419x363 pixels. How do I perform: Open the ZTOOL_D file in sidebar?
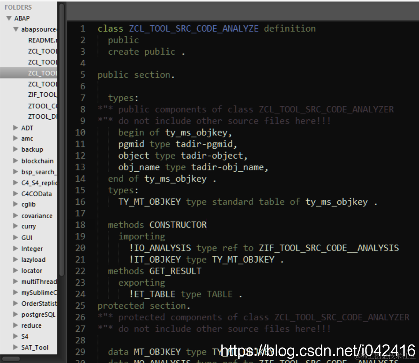[x=42, y=117]
